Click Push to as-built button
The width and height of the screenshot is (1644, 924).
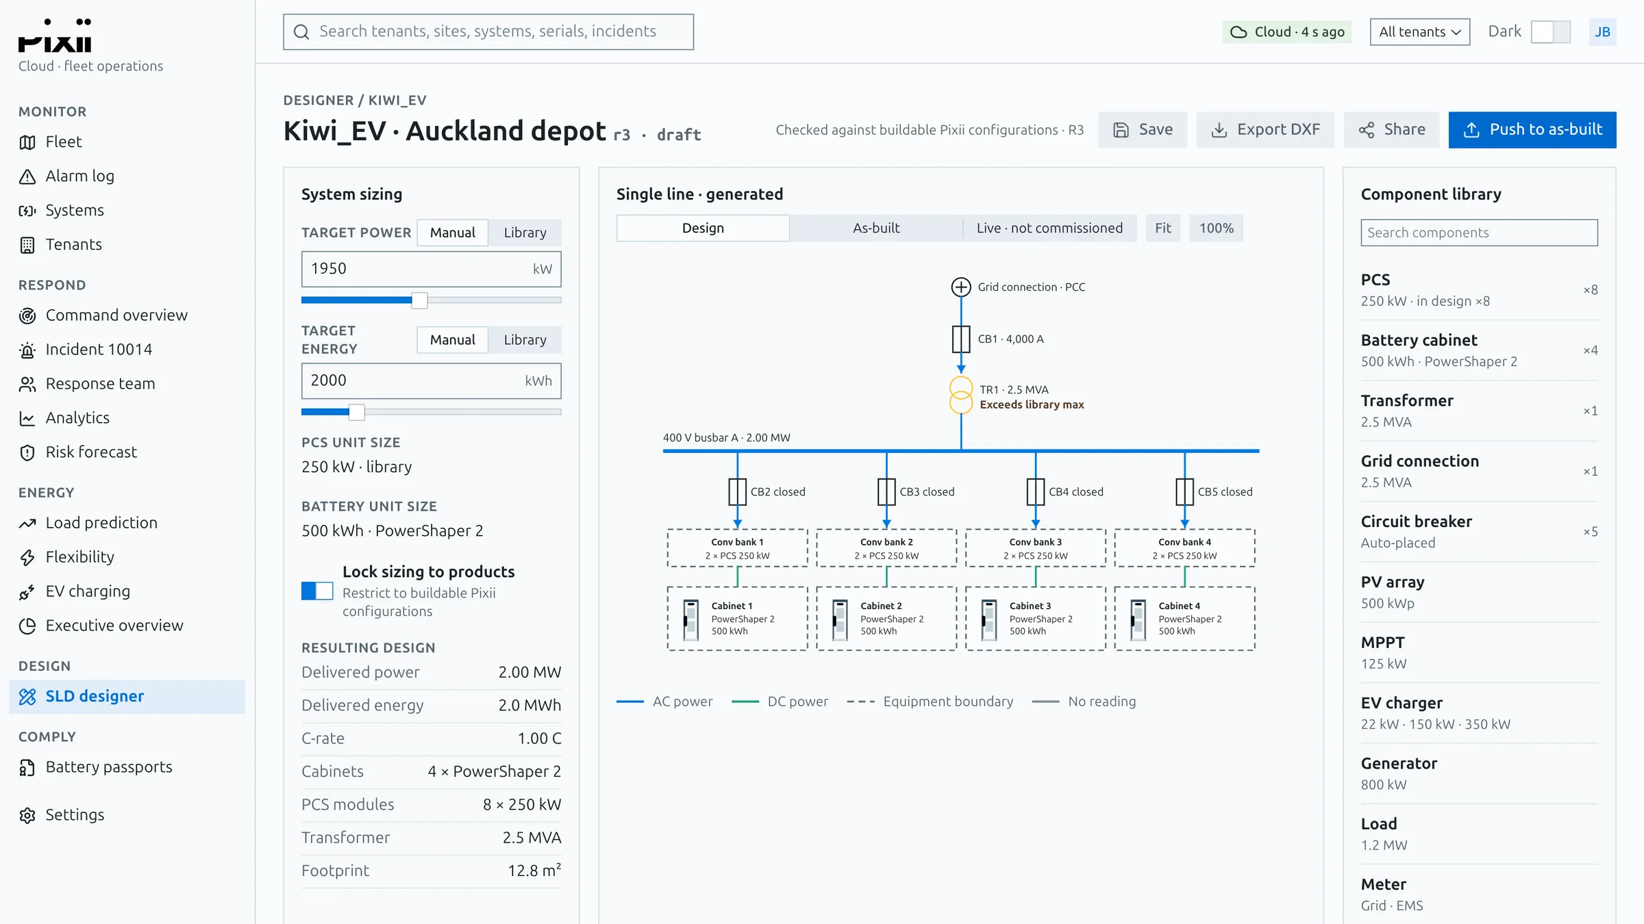click(x=1532, y=129)
